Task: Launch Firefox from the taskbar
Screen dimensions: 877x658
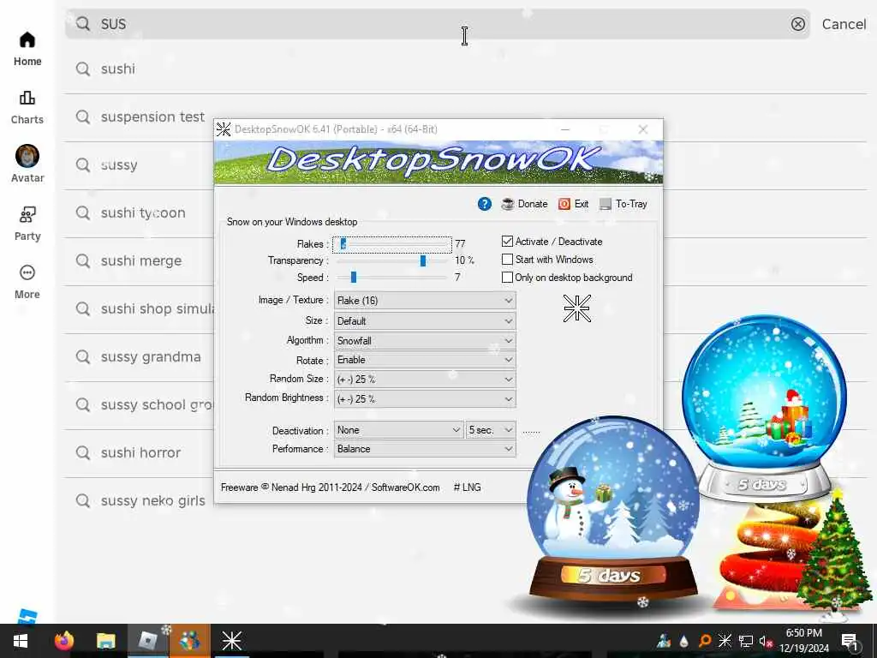Action: point(63,641)
